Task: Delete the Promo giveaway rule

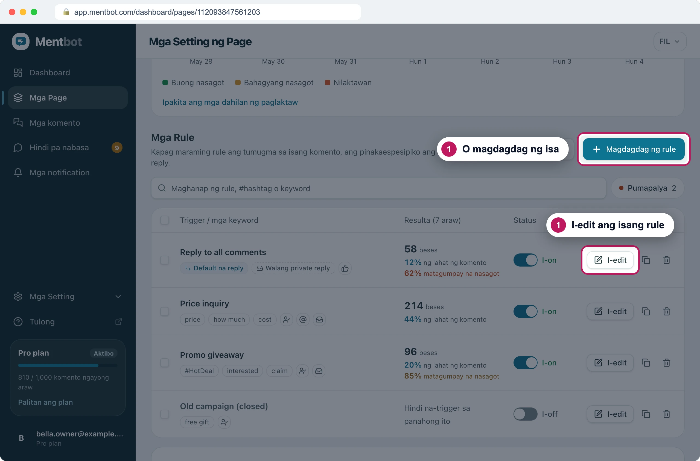Action: 667,363
